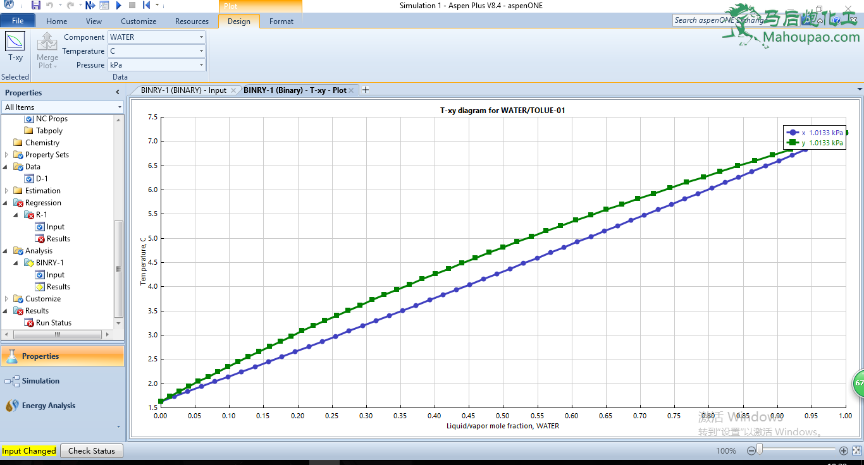
Task: Click the zoom slider handle
Action: coord(760,450)
